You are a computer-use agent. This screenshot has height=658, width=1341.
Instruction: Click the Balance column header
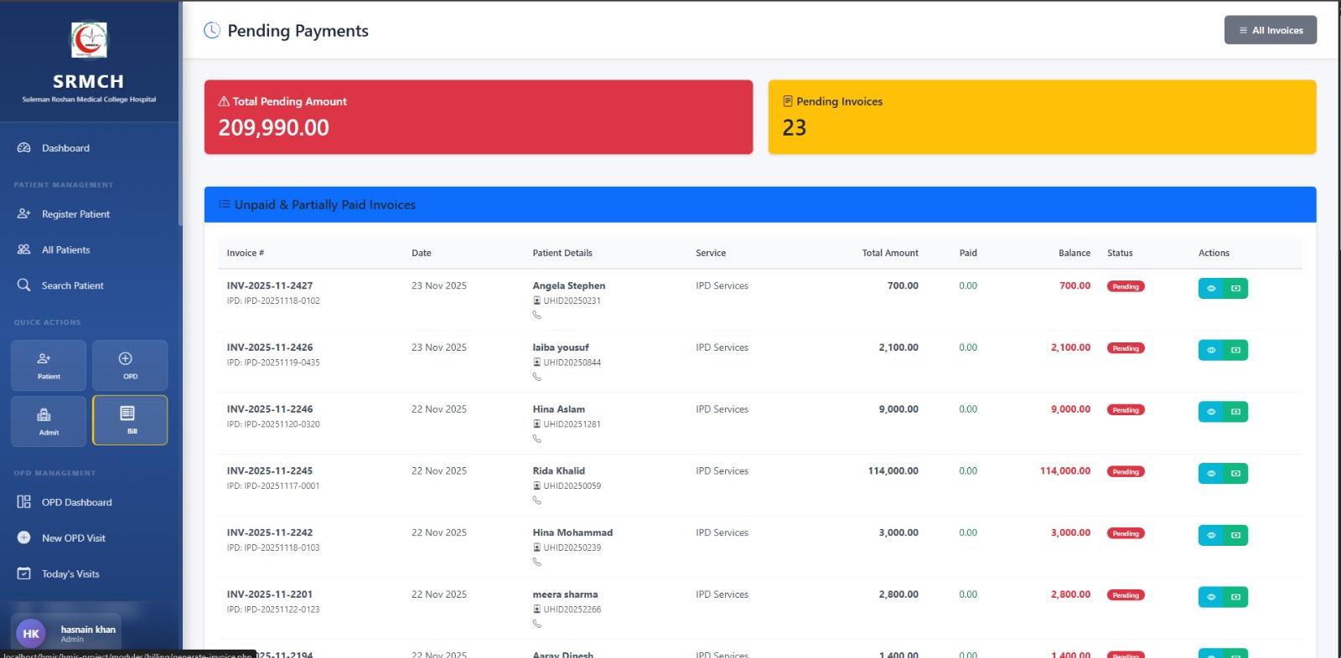click(1074, 253)
